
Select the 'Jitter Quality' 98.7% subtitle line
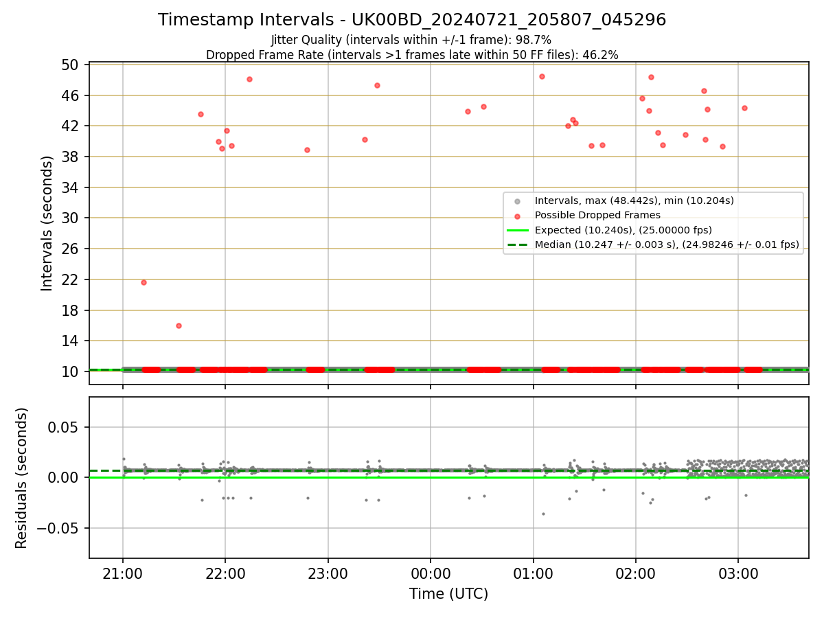click(411, 40)
